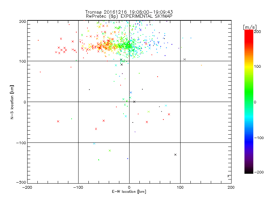Click the colorbar label '-100'
The height and width of the screenshot is (204, 272).
pyautogui.click(x=259, y=138)
